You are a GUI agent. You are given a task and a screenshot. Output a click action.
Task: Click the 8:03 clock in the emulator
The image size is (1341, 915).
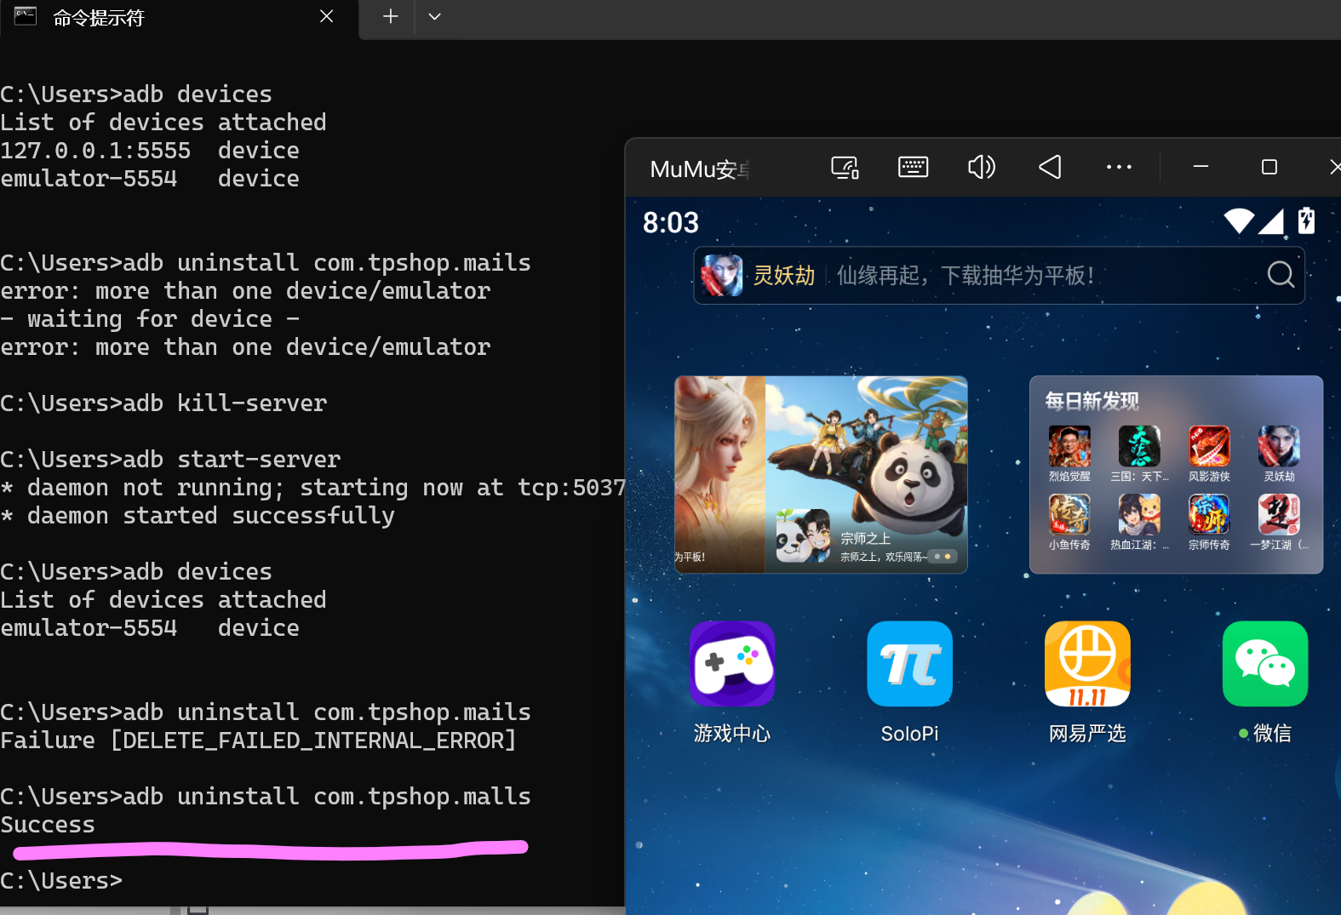[671, 222]
